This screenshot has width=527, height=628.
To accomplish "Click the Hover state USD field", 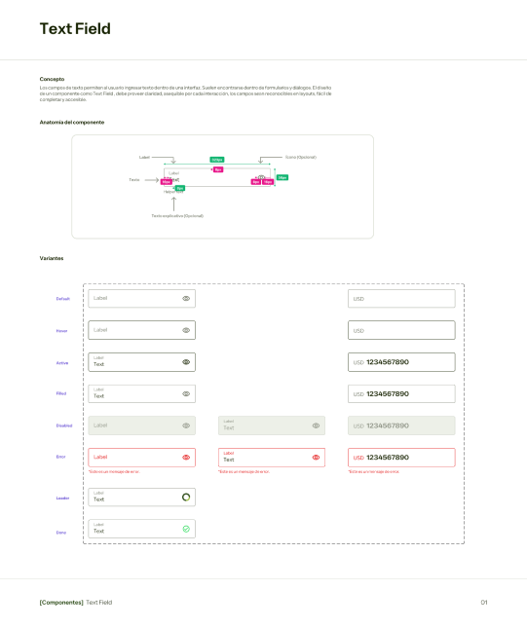I will coord(401,330).
